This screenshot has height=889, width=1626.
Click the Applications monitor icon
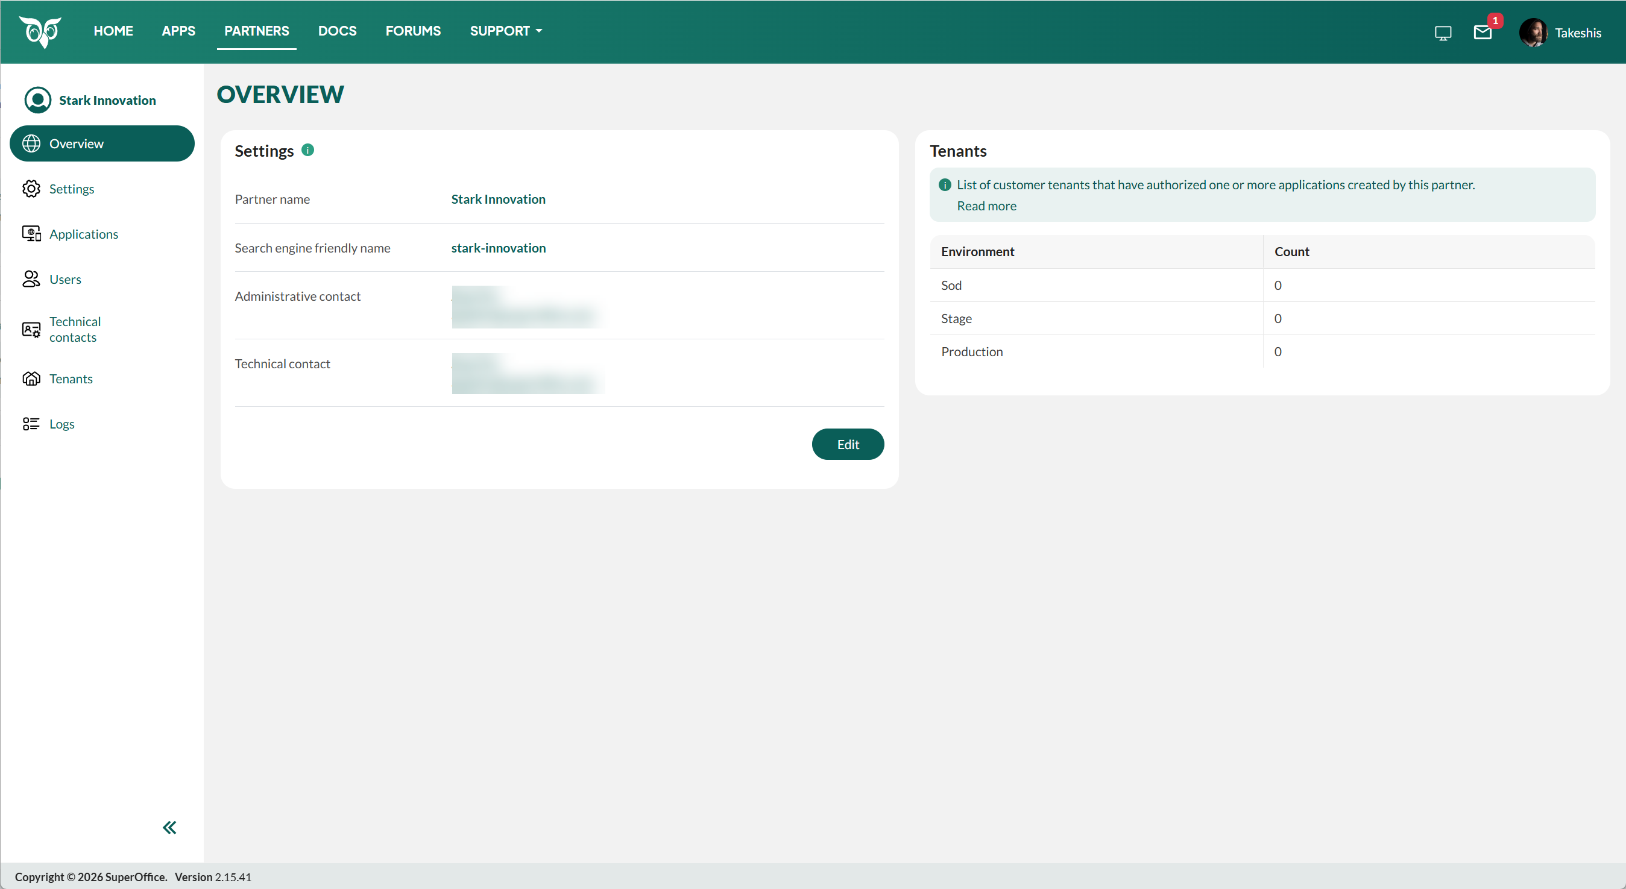coord(31,234)
